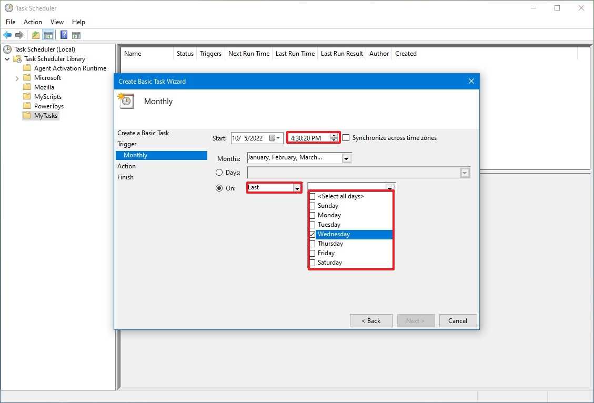Tick the Select all days checkbox
The width and height of the screenshot is (594, 403).
[313, 196]
